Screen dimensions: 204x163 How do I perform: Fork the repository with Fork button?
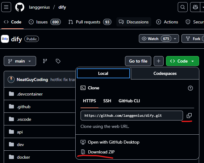tap(194, 39)
